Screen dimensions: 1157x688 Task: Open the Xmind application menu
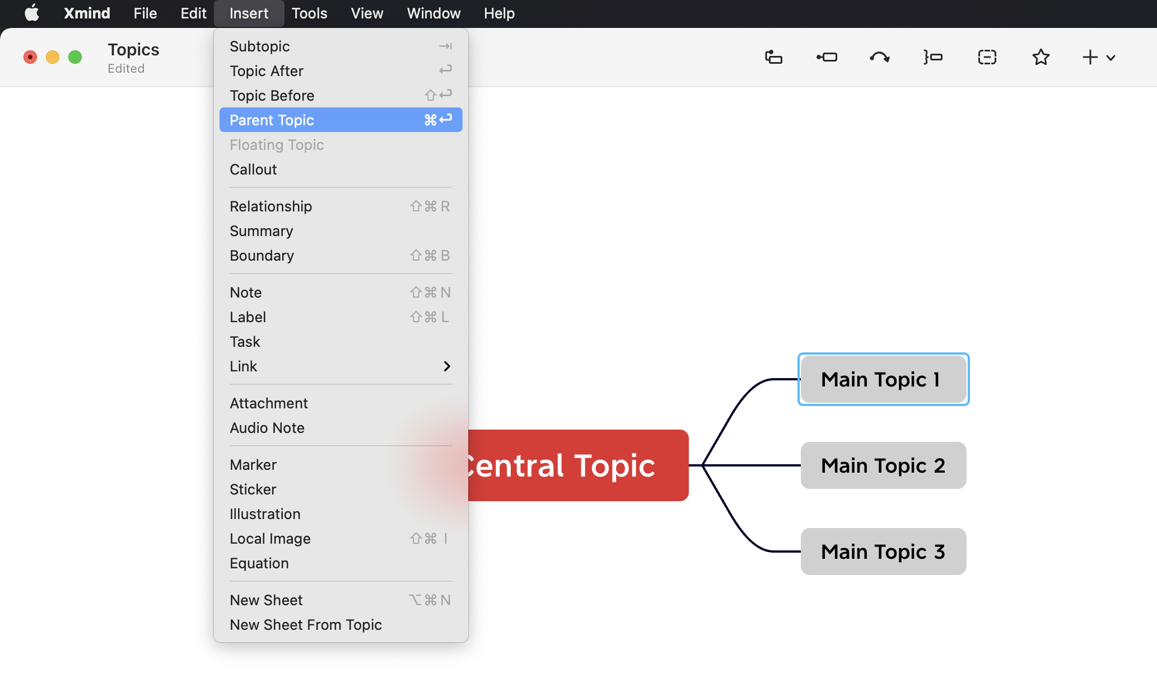click(87, 13)
